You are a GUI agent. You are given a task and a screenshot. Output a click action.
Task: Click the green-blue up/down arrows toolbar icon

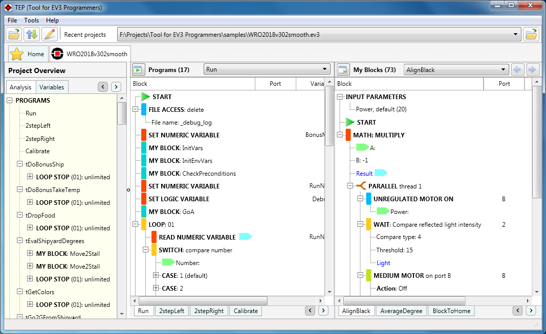coord(32,35)
